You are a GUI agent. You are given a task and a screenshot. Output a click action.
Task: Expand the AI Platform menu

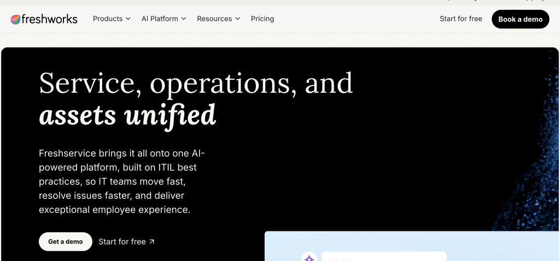pyautogui.click(x=164, y=19)
